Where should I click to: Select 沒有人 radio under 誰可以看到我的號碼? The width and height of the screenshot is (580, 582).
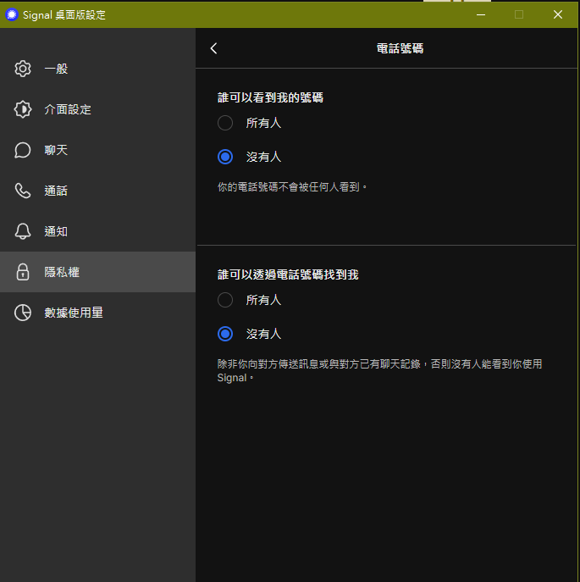[x=225, y=157]
